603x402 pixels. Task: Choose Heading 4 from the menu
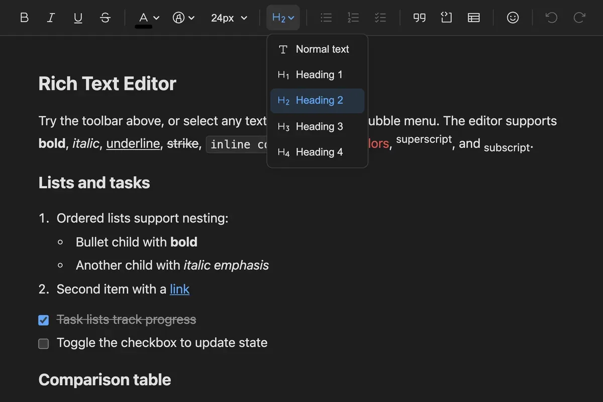tap(317, 152)
